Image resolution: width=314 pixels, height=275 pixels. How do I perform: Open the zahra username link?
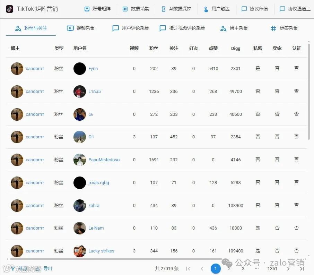tap(94, 205)
